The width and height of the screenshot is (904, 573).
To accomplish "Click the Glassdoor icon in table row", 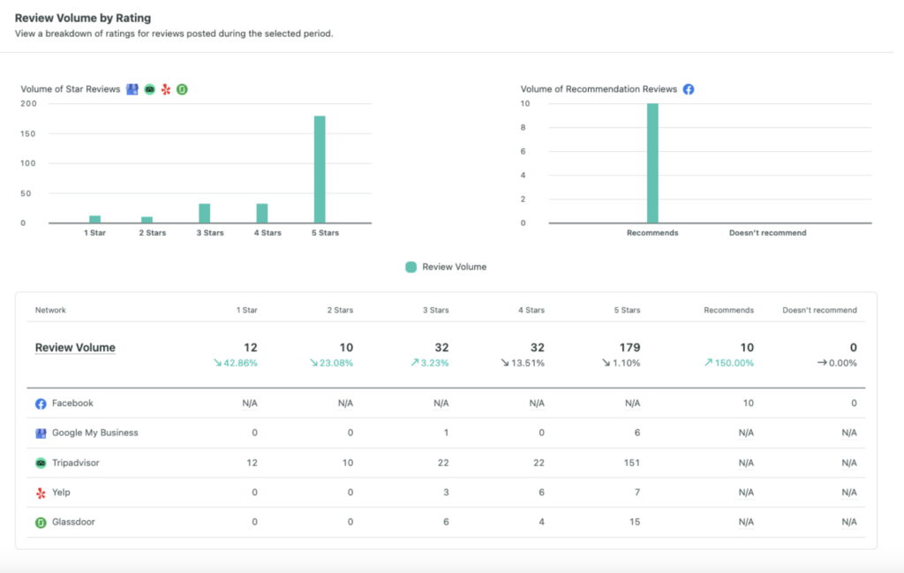I will coord(41,523).
